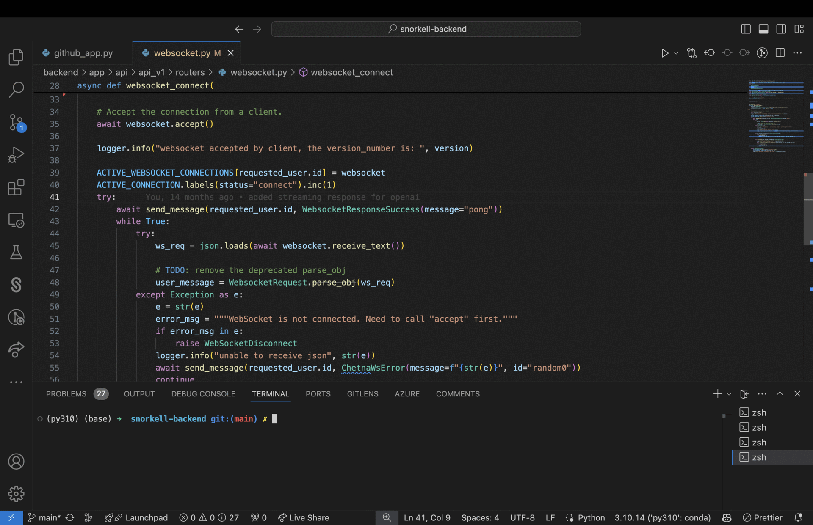Toggle the split editor layout icon
This screenshot has width=813, height=525.
[x=780, y=53]
